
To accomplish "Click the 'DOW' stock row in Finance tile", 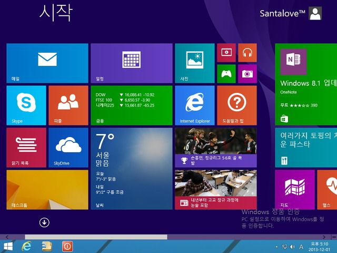I will coord(125,95).
